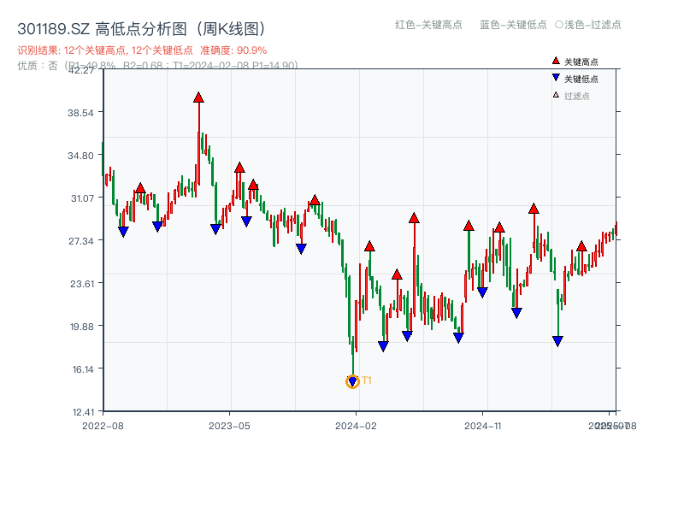Click y-axis label 23.61
Viewport: 684px width, 513px height.
pyautogui.click(x=82, y=284)
